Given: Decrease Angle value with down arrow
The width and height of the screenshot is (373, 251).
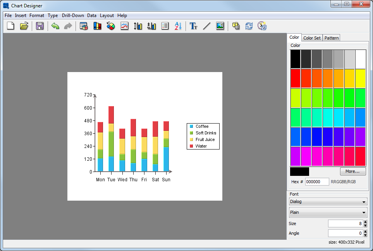Looking at the screenshot, I should click(x=365, y=235).
